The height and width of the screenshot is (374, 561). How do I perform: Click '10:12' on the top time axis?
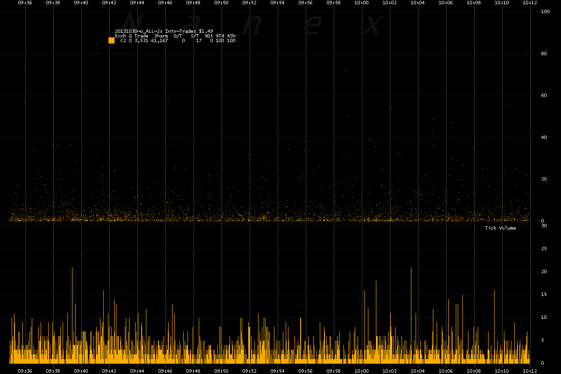point(530,2)
